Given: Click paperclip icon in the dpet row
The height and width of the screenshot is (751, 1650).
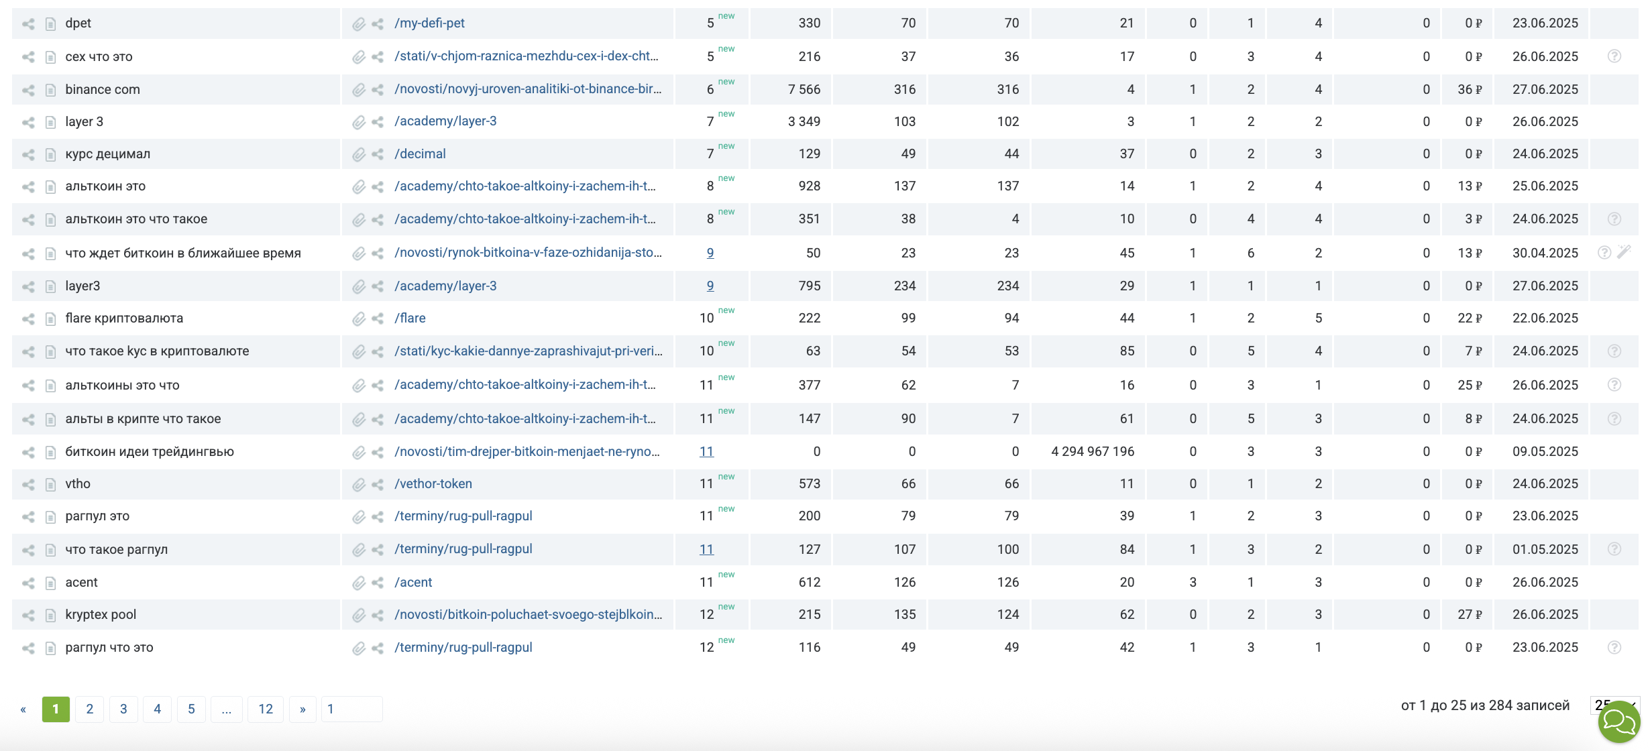Looking at the screenshot, I should pyautogui.click(x=359, y=23).
